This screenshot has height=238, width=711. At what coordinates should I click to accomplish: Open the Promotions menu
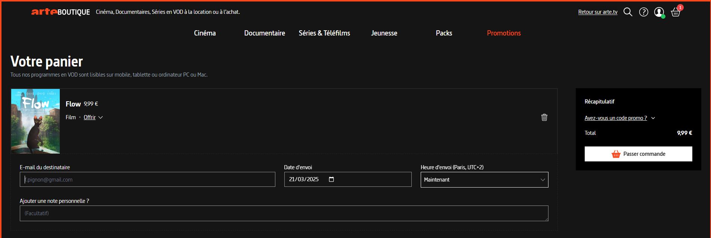(504, 33)
